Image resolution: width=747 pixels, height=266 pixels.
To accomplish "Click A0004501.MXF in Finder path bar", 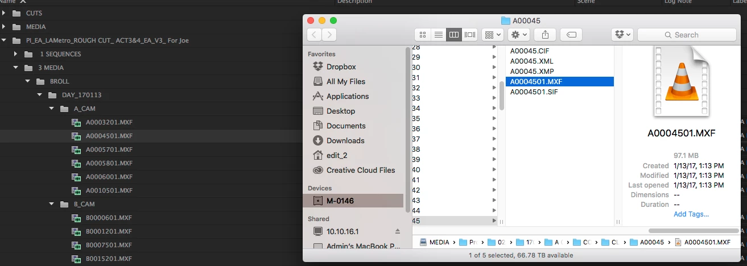I will 703,242.
